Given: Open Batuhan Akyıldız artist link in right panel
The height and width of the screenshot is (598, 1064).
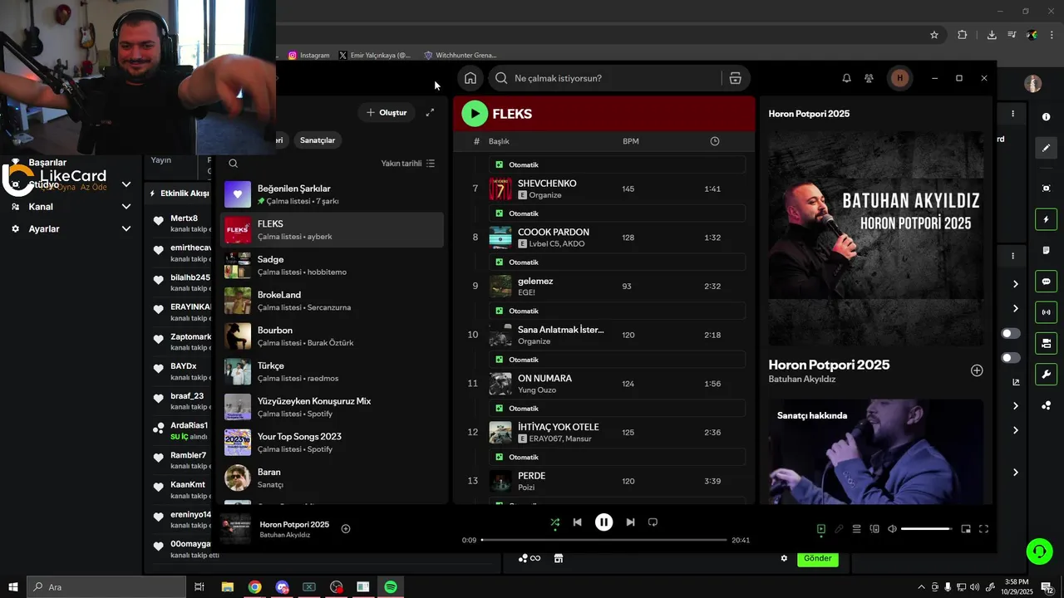Looking at the screenshot, I should click(x=802, y=380).
